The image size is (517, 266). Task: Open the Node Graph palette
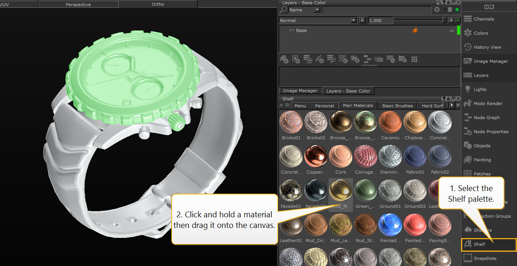(486, 118)
